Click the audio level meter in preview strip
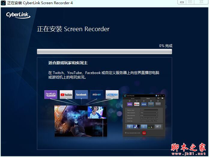The image size is (209, 157). coord(151,126)
